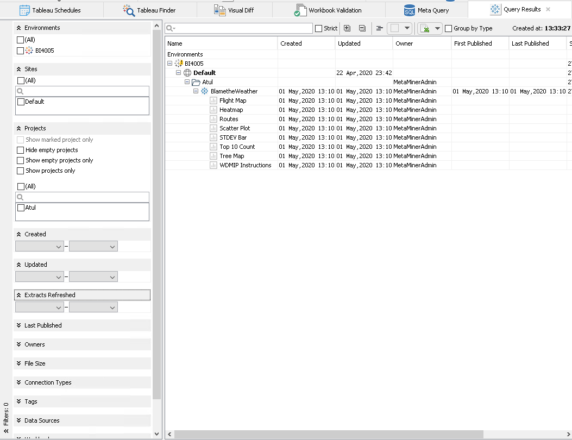
Task: Sort by the Owner column header
Action: 422,43
